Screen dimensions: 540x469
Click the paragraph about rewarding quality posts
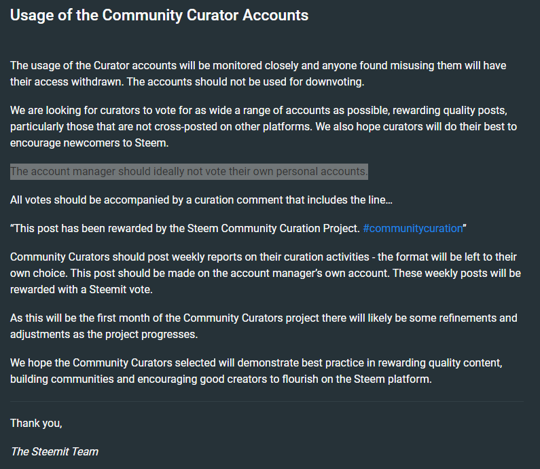pos(264,127)
